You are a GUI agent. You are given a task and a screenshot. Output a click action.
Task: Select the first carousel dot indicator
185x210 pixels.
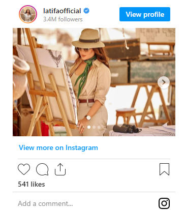point(89,127)
